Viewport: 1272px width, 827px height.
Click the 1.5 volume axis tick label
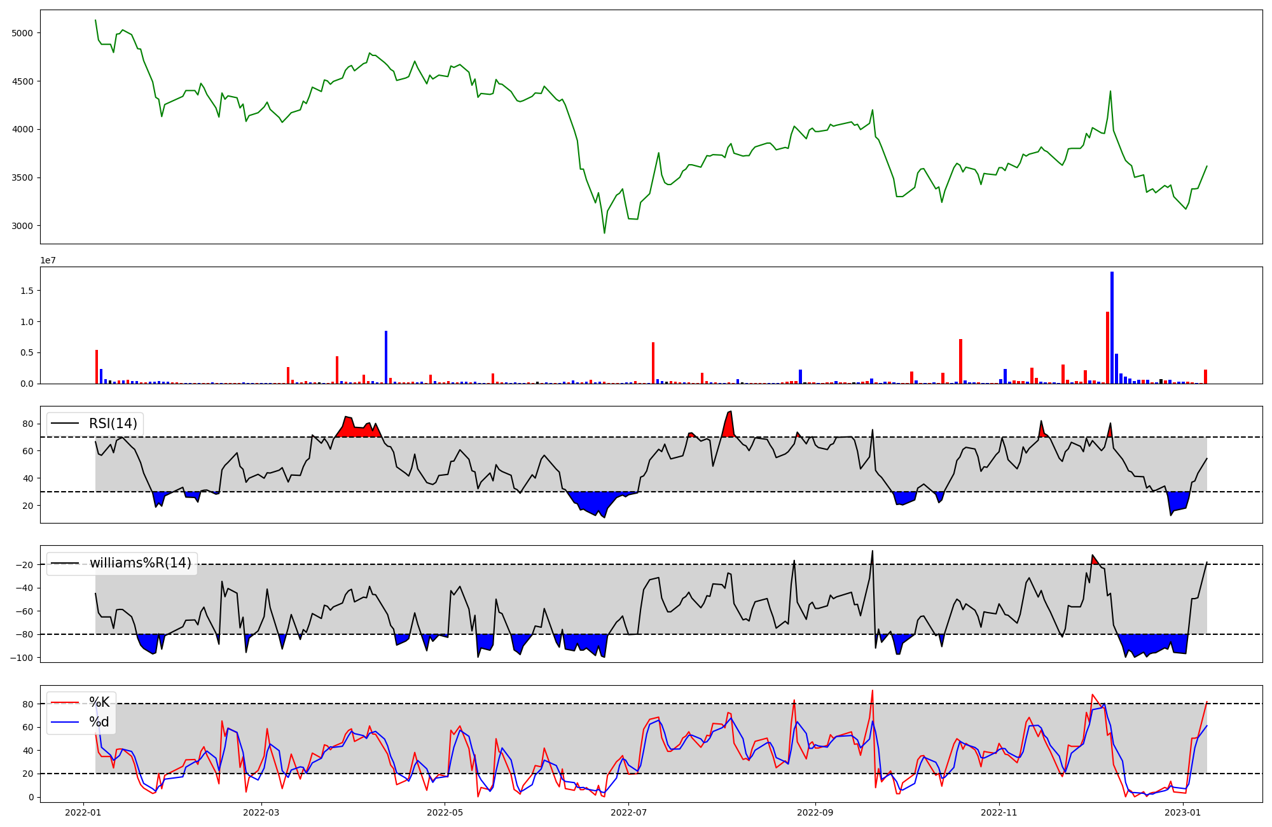click(x=27, y=291)
